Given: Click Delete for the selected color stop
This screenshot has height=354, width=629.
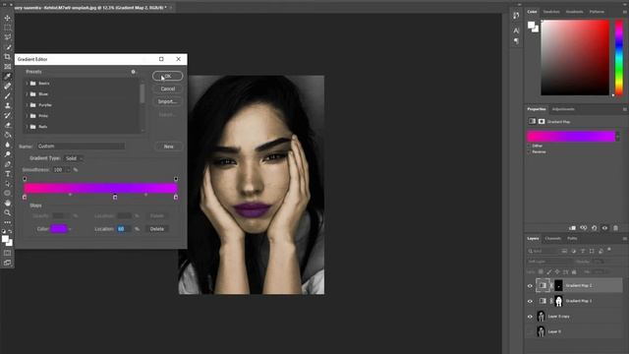Looking at the screenshot, I should tap(157, 229).
